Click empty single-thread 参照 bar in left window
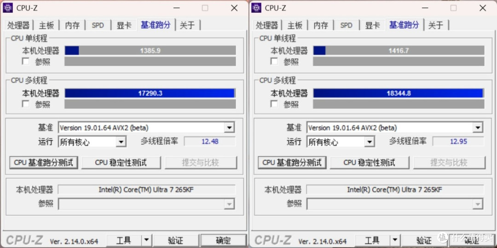The width and height of the screenshot is (497, 248). point(150,62)
